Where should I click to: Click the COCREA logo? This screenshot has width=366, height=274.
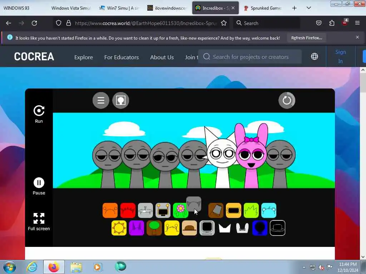pyautogui.click(x=34, y=57)
